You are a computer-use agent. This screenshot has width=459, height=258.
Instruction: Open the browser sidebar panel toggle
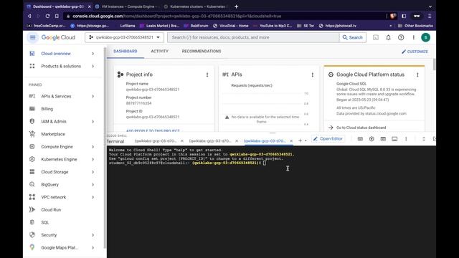pos(404,16)
